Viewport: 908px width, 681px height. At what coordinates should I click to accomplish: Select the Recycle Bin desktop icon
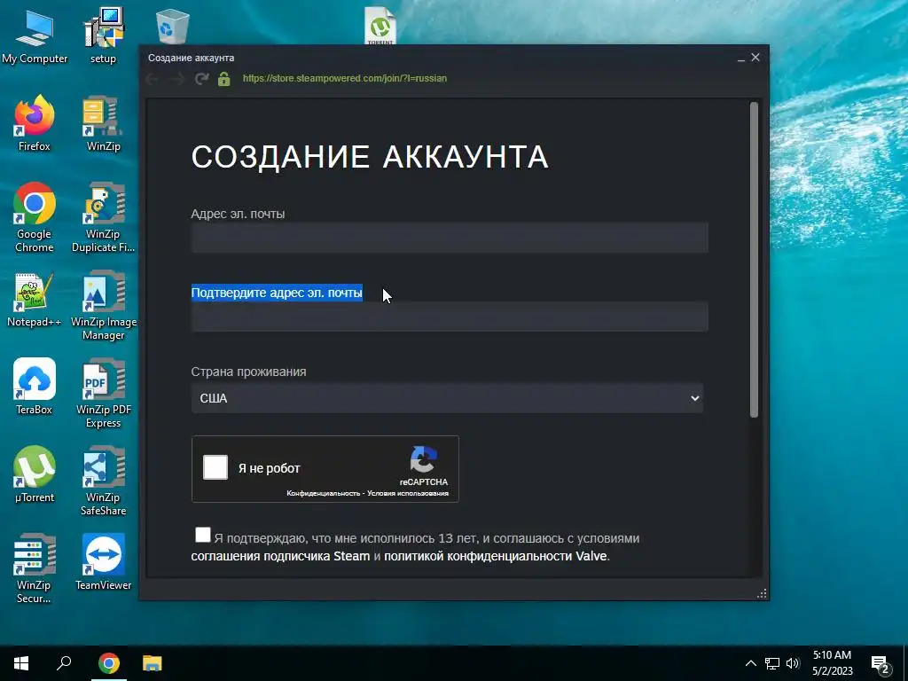coord(172,27)
